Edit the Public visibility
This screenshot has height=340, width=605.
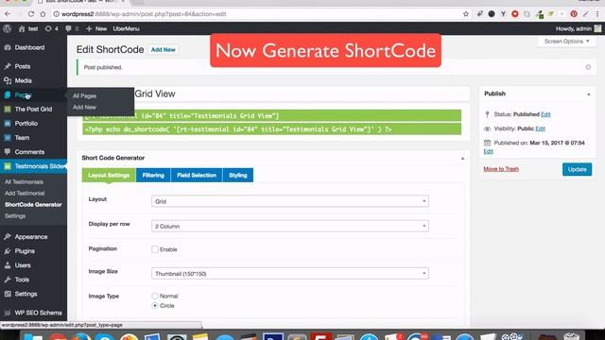point(540,128)
